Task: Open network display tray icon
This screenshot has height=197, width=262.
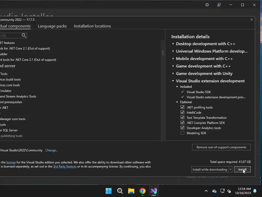Action: [222, 191]
